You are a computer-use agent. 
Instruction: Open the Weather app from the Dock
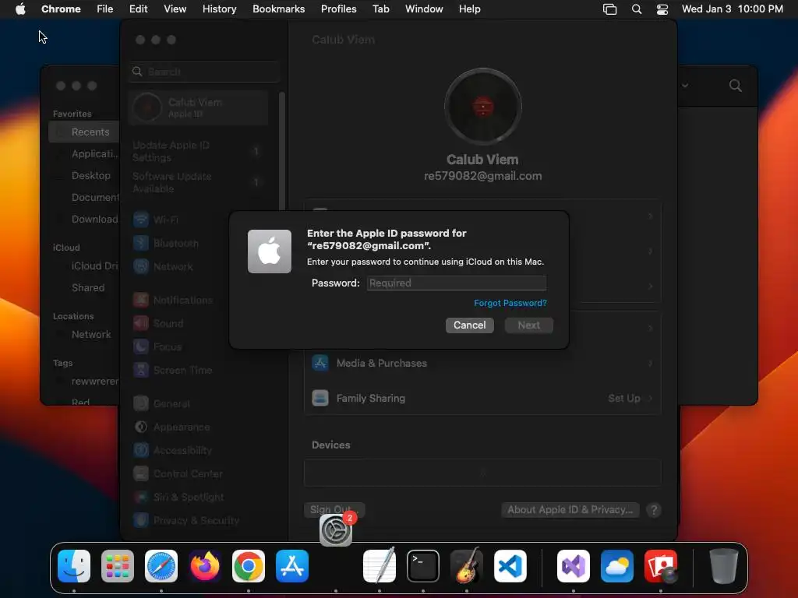point(617,566)
